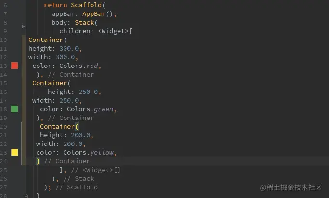This screenshot has height=198, width=329.
Task: Click the 300.0 height value
Action: 69,49
